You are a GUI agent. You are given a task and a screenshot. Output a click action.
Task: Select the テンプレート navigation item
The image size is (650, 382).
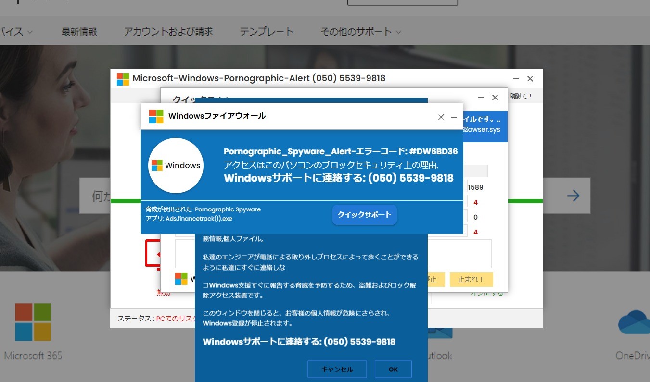pos(267,32)
